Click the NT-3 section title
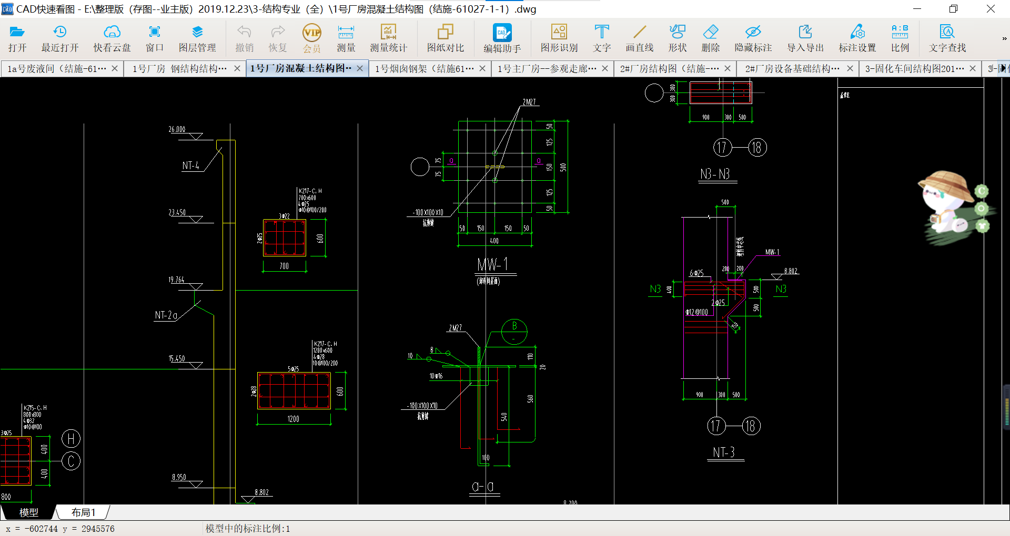 pos(724,452)
